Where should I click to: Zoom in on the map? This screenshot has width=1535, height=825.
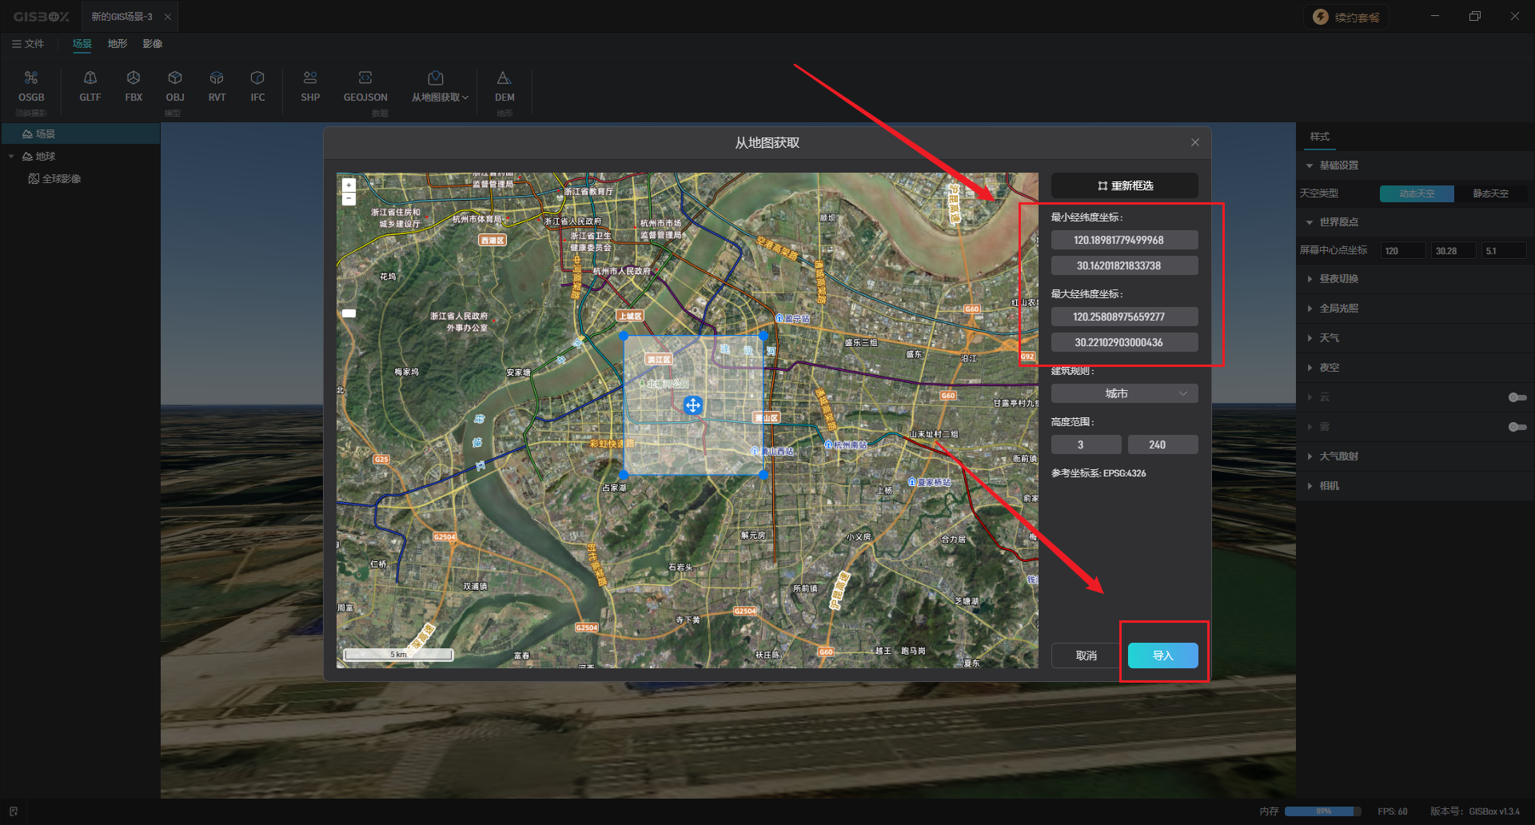click(349, 185)
